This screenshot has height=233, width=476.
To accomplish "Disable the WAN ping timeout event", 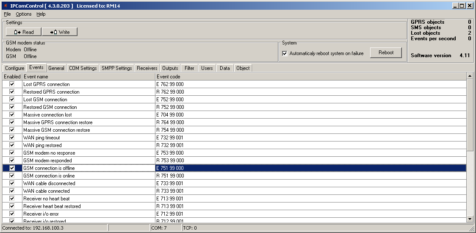I will 12,138.
